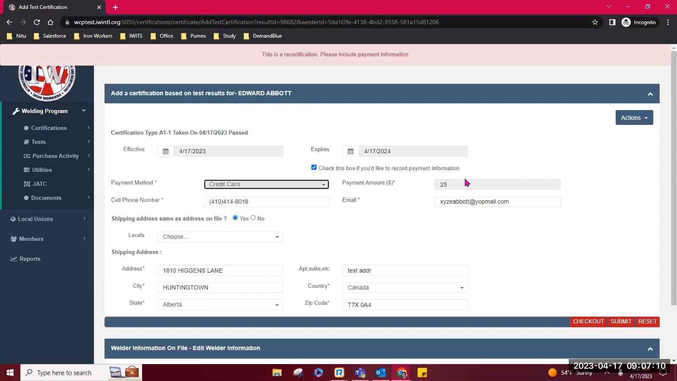
Task: Select the Tests icon in the sidebar
Action: (x=27, y=142)
